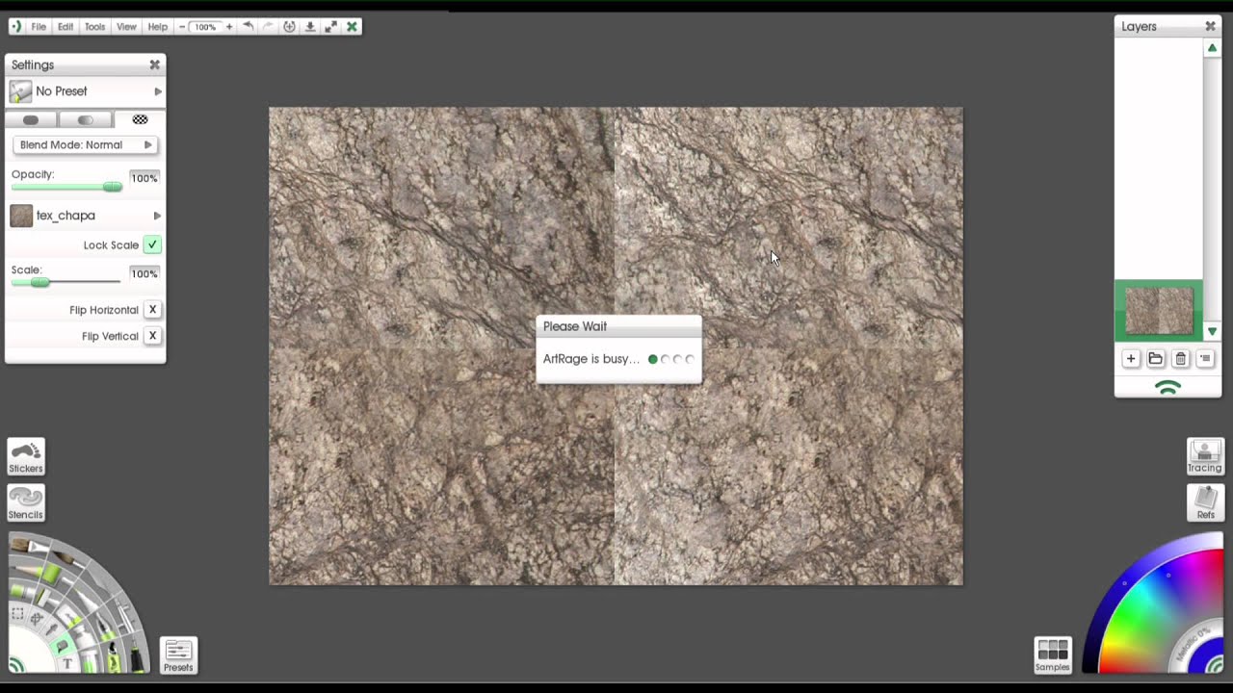The image size is (1233, 693).
Task: Open the File menu
Action: [39, 27]
